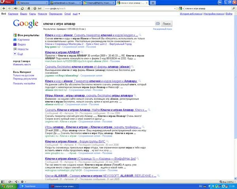Click Показать настройки link
Viewport: 237px width, 189px height.
(24, 83)
